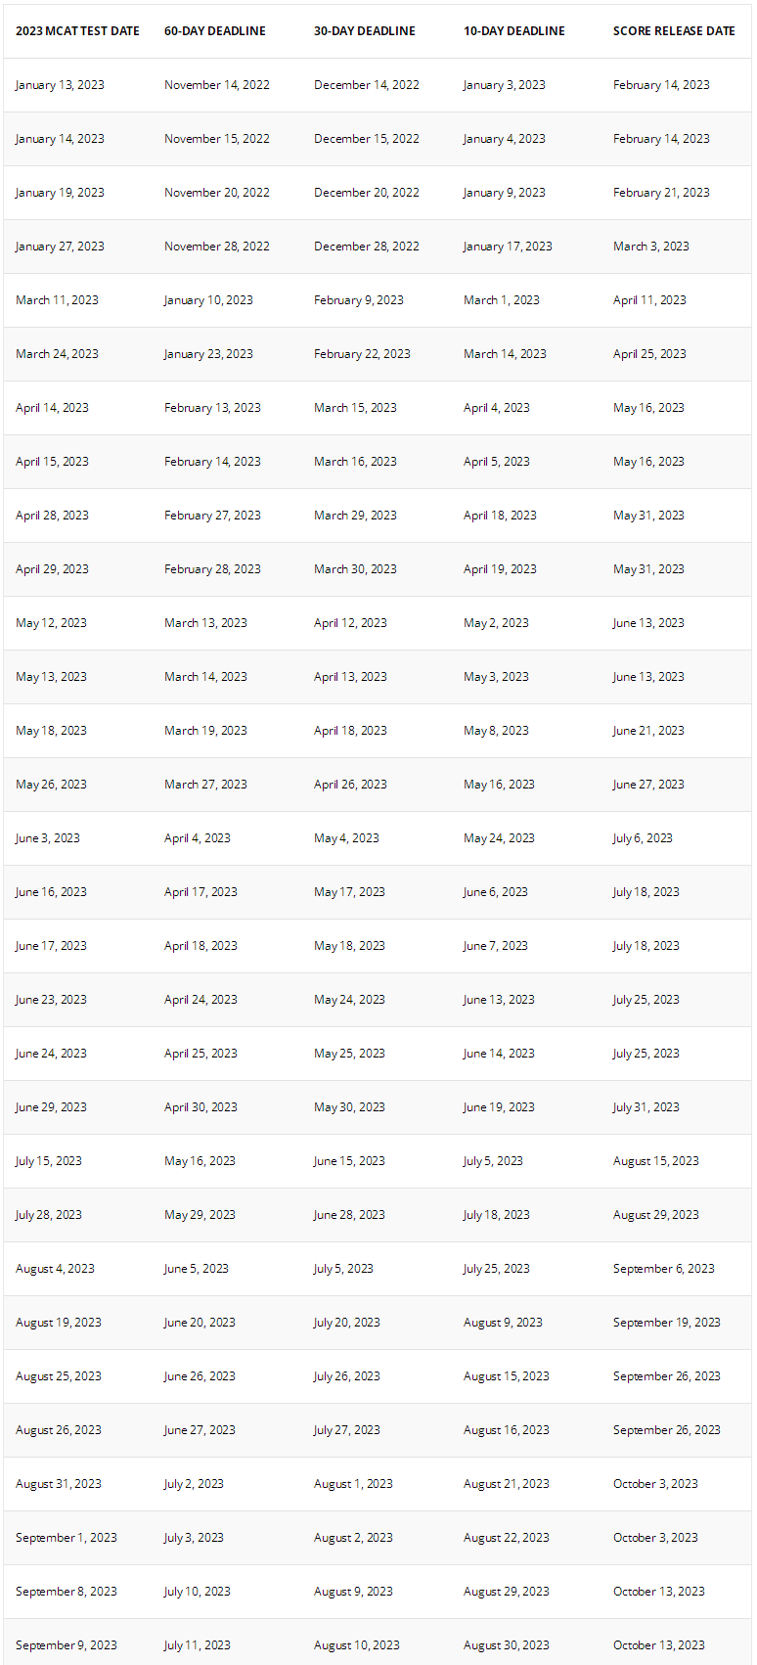
Task: Select the June 3, 2023 test date
Action: coord(48,838)
